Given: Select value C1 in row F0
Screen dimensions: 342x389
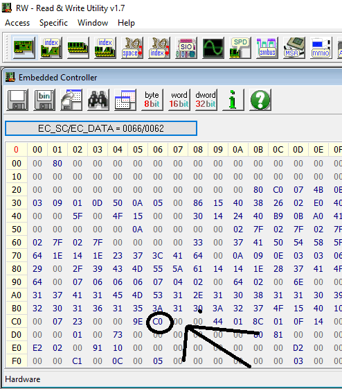Looking at the screenshot, I should [x=78, y=361].
